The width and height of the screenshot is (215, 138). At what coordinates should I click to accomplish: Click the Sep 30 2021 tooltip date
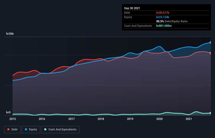pyautogui.click(x=132, y=8)
